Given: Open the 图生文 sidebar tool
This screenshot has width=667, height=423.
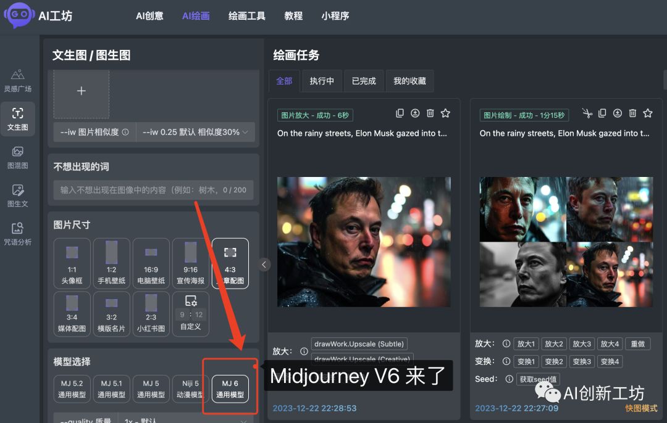Looking at the screenshot, I should point(17,195).
